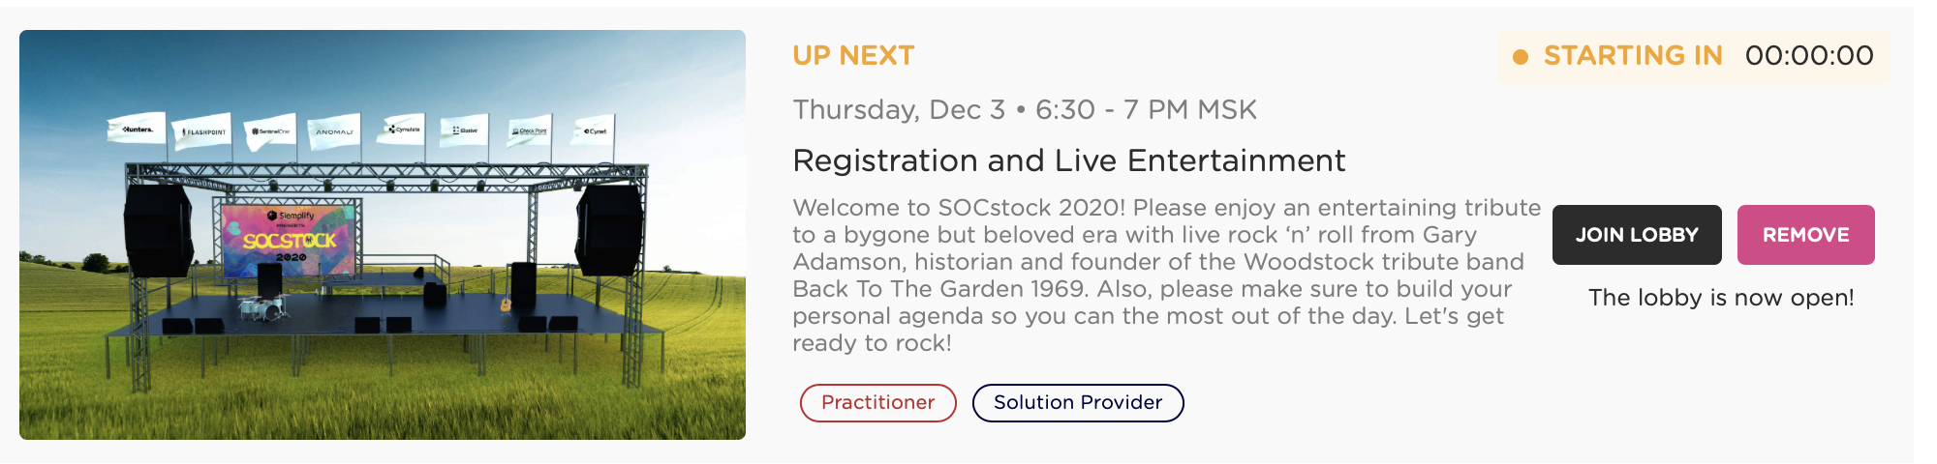Click the SOCstock 2020 stage screen
1937x464 pixels.
[290, 238]
